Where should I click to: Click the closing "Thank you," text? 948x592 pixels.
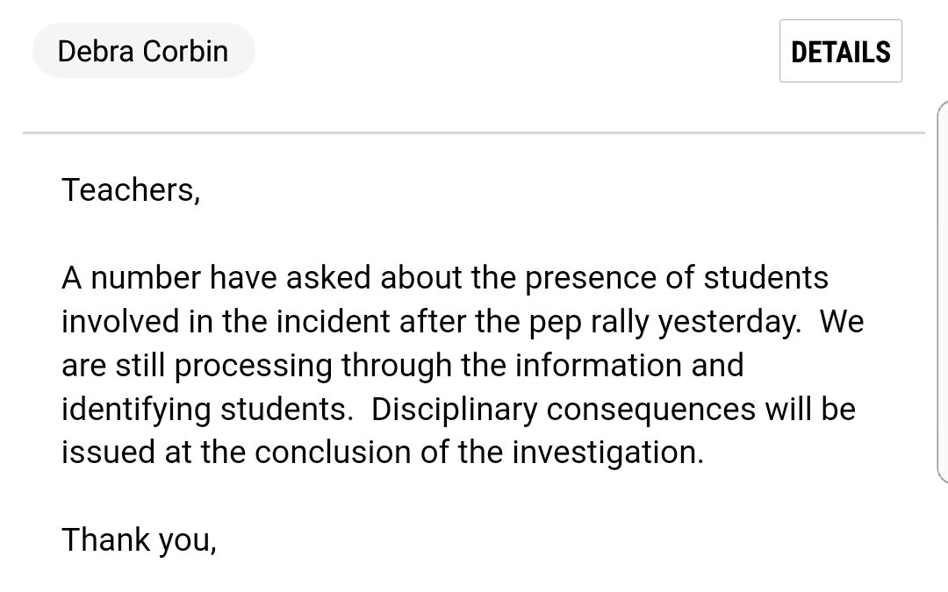coord(139,540)
